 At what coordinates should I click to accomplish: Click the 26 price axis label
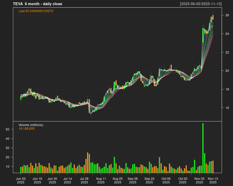(x=227, y=15)
